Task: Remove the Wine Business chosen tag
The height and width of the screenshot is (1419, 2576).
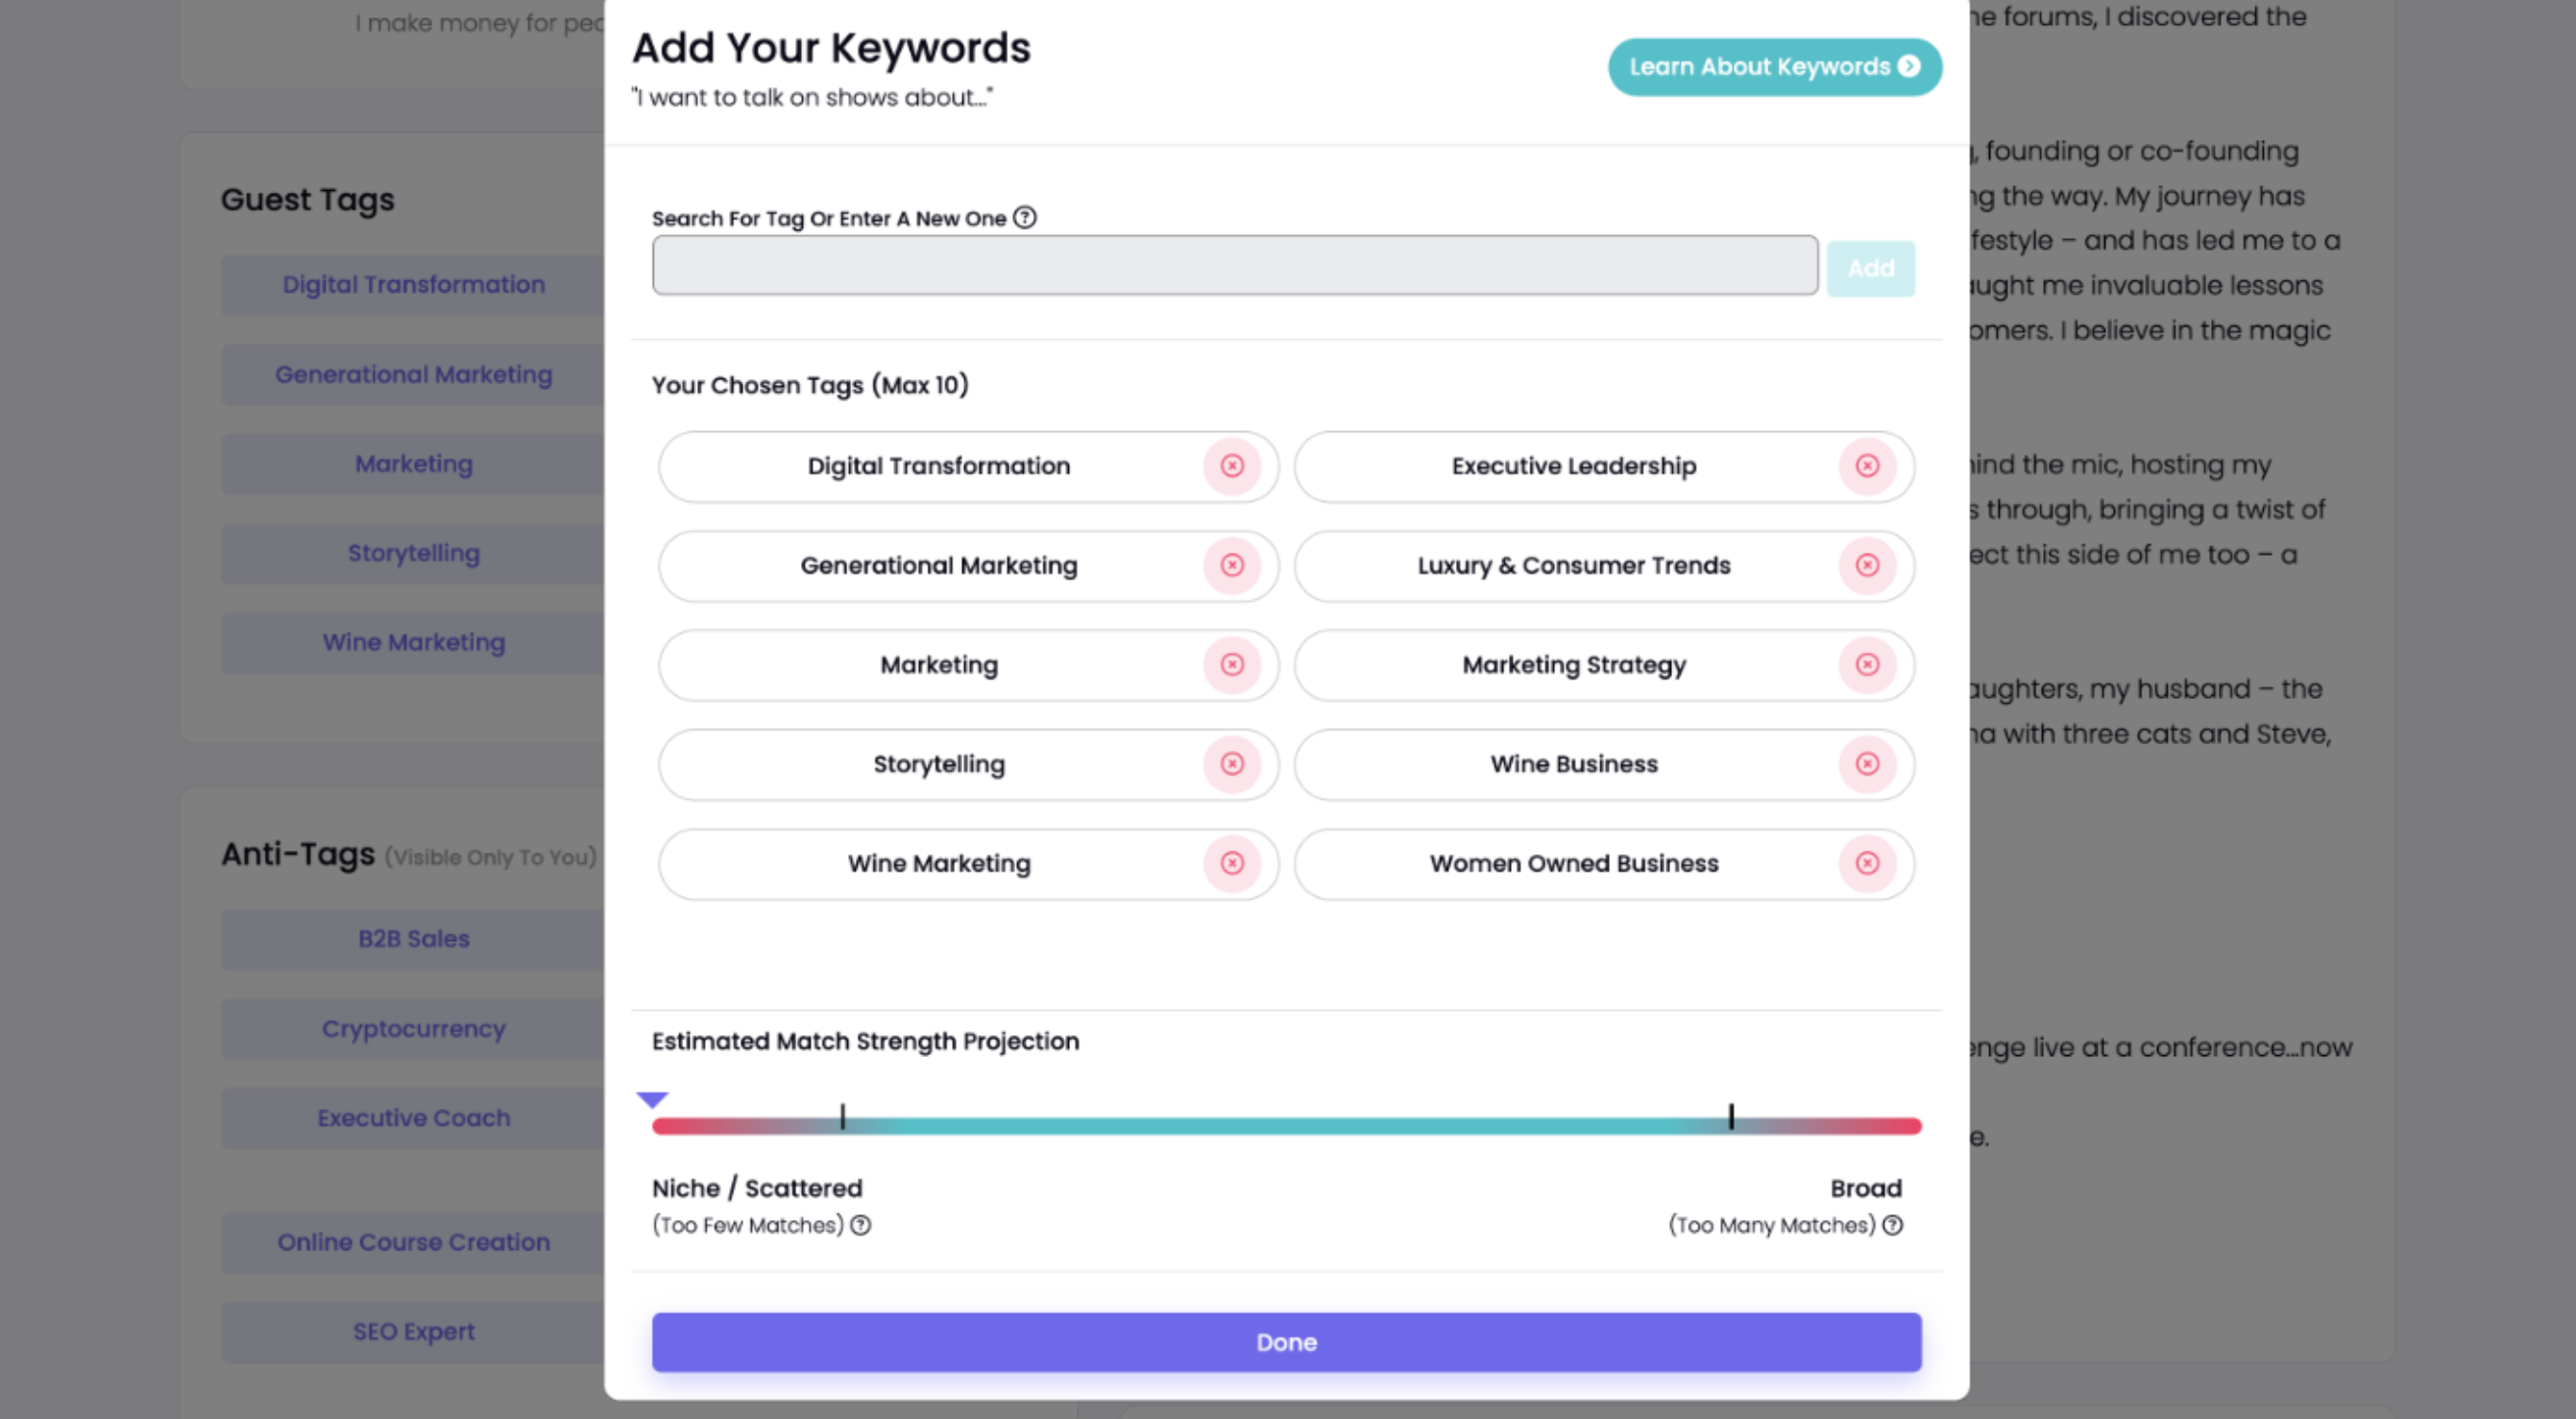Action: 1868,764
